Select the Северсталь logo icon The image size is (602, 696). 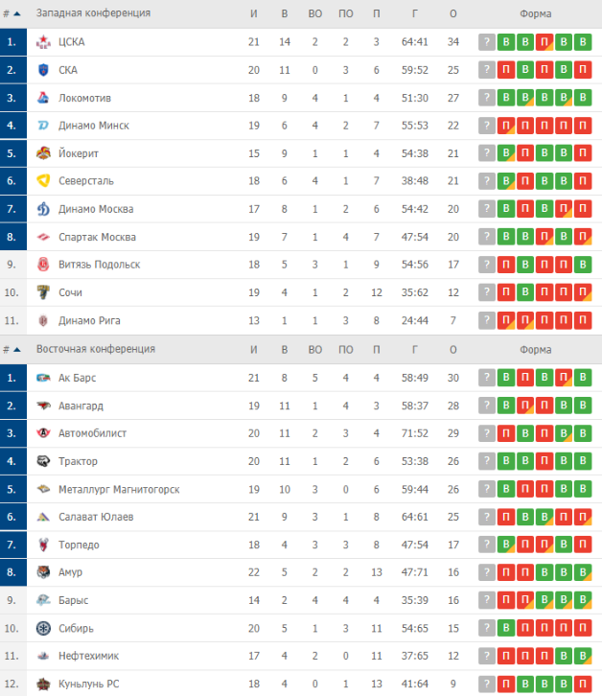pyautogui.click(x=43, y=181)
